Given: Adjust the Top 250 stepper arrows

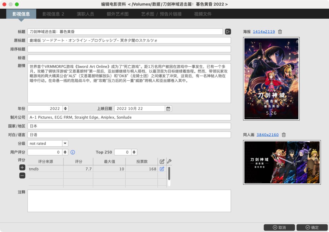Looking at the screenshot, I should tap(134, 152).
